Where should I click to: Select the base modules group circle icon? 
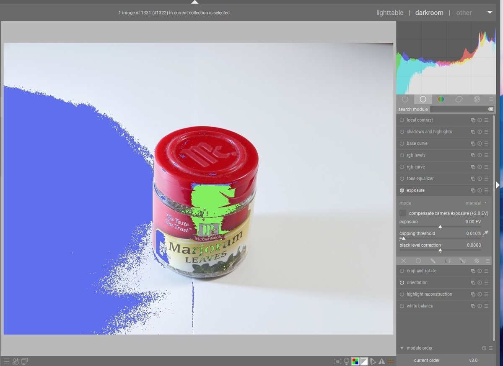423,99
